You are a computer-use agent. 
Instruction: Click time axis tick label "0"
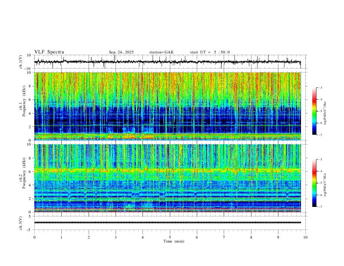point(34,237)
